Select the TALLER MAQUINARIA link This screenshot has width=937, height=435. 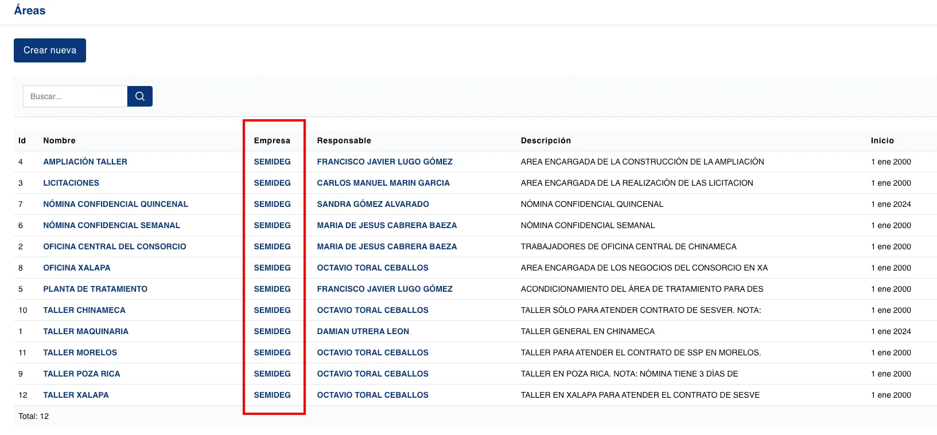point(85,331)
